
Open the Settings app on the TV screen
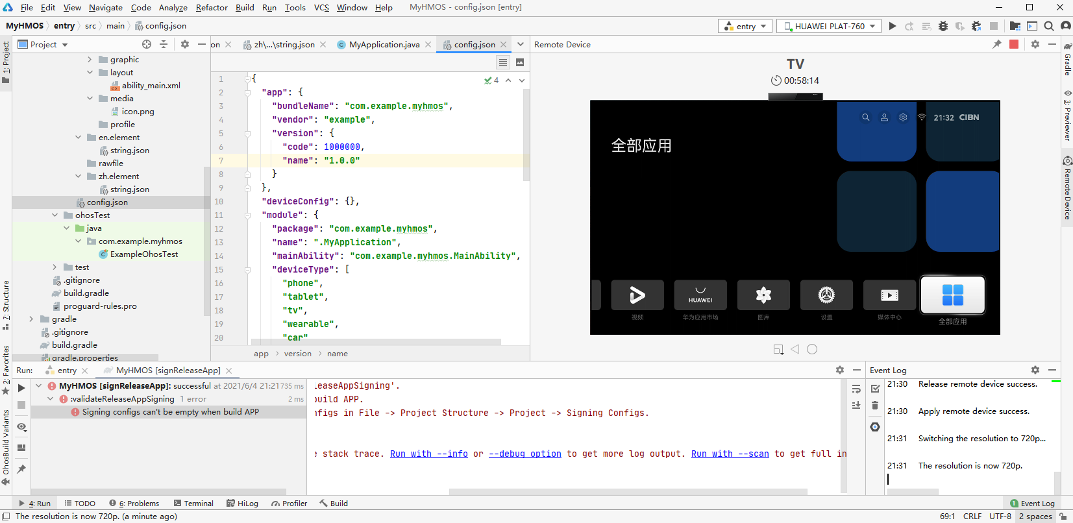pos(826,296)
